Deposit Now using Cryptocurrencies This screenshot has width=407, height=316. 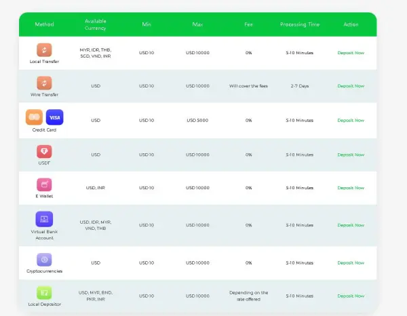coord(351,262)
